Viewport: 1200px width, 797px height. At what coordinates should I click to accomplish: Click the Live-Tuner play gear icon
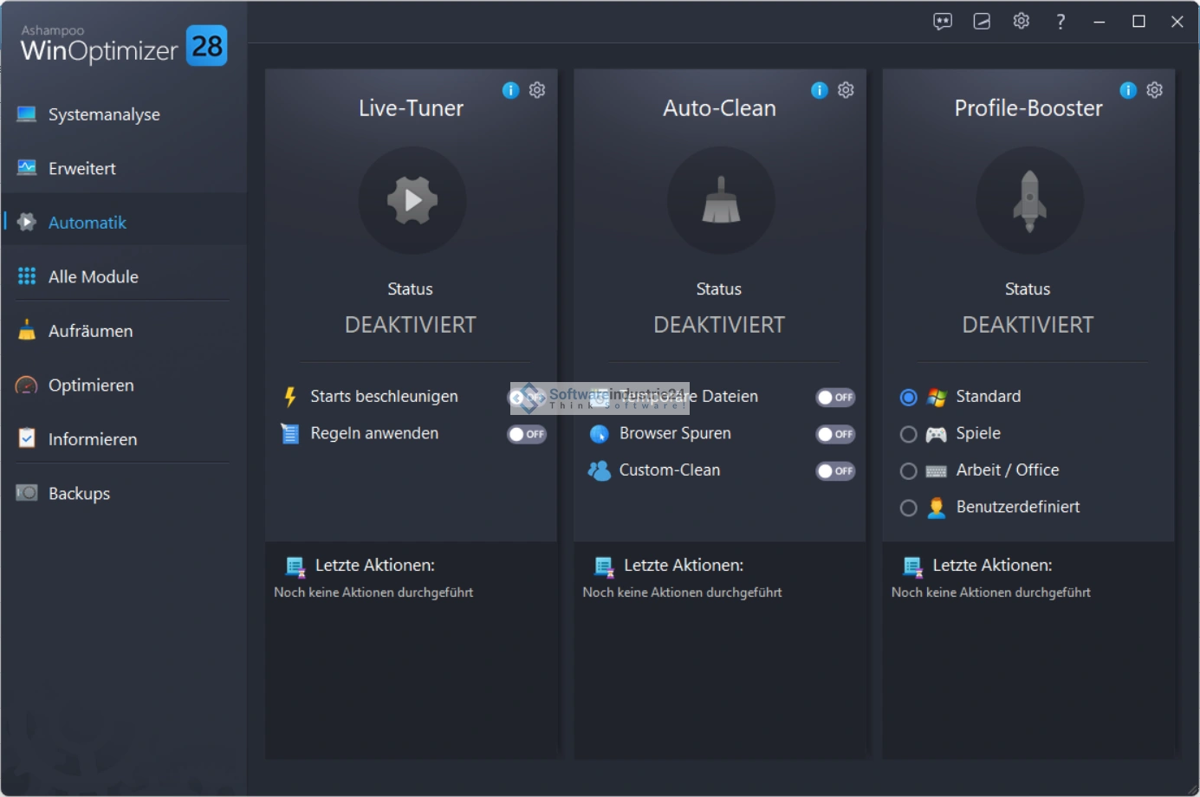[412, 200]
